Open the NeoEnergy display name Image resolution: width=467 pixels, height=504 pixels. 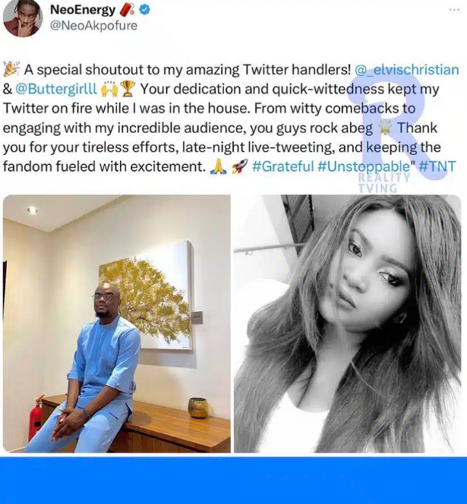[83, 10]
